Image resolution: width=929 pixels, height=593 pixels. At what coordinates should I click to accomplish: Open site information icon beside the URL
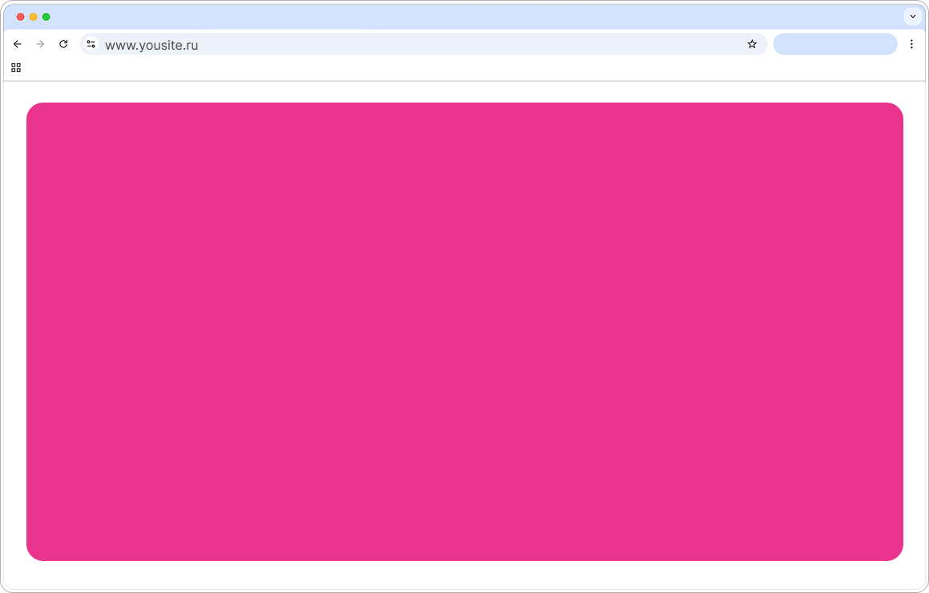coord(91,44)
